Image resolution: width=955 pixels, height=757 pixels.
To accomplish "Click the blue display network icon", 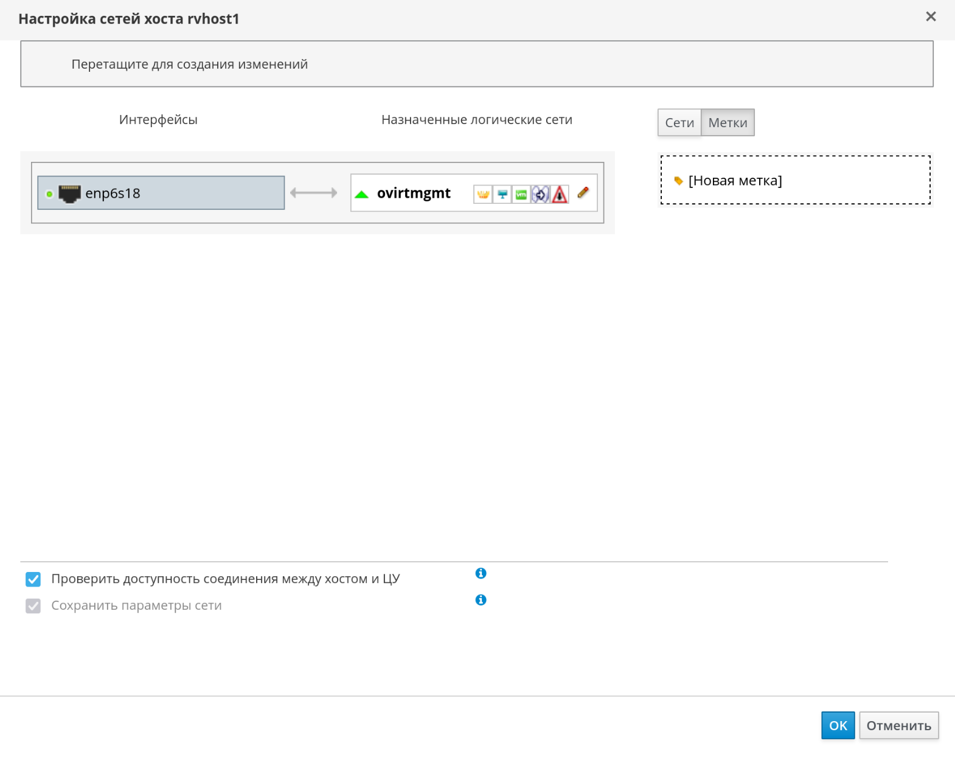I will coord(502,194).
